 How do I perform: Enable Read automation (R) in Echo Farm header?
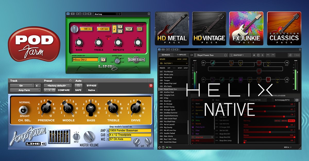[77, 14]
